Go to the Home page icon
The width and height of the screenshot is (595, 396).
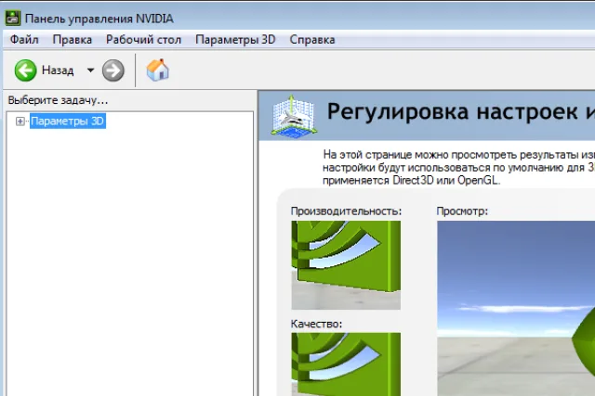click(157, 70)
